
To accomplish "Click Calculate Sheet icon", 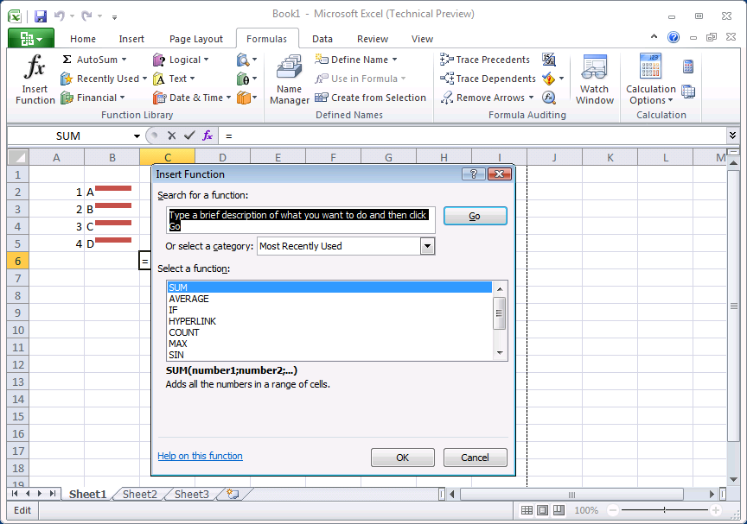I will coord(688,92).
